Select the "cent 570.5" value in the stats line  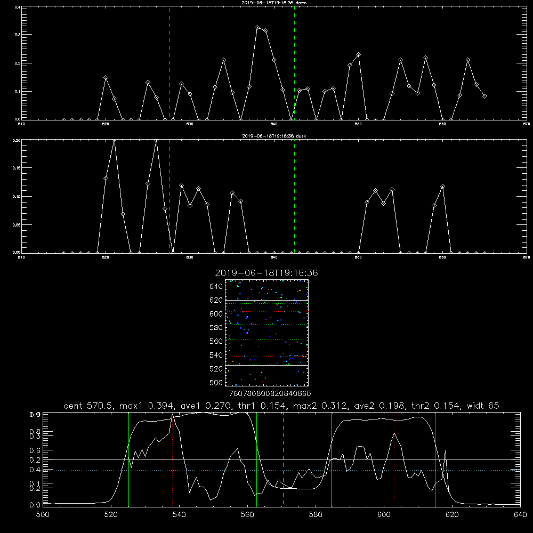(x=87, y=406)
